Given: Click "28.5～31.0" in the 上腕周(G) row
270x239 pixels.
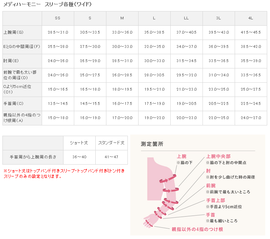Looking at the screenshot, I should [58, 32].
